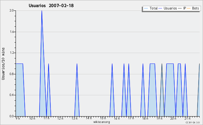Click the orange Bots legend line
Screen dimensions: 203x125
tap(189, 8)
